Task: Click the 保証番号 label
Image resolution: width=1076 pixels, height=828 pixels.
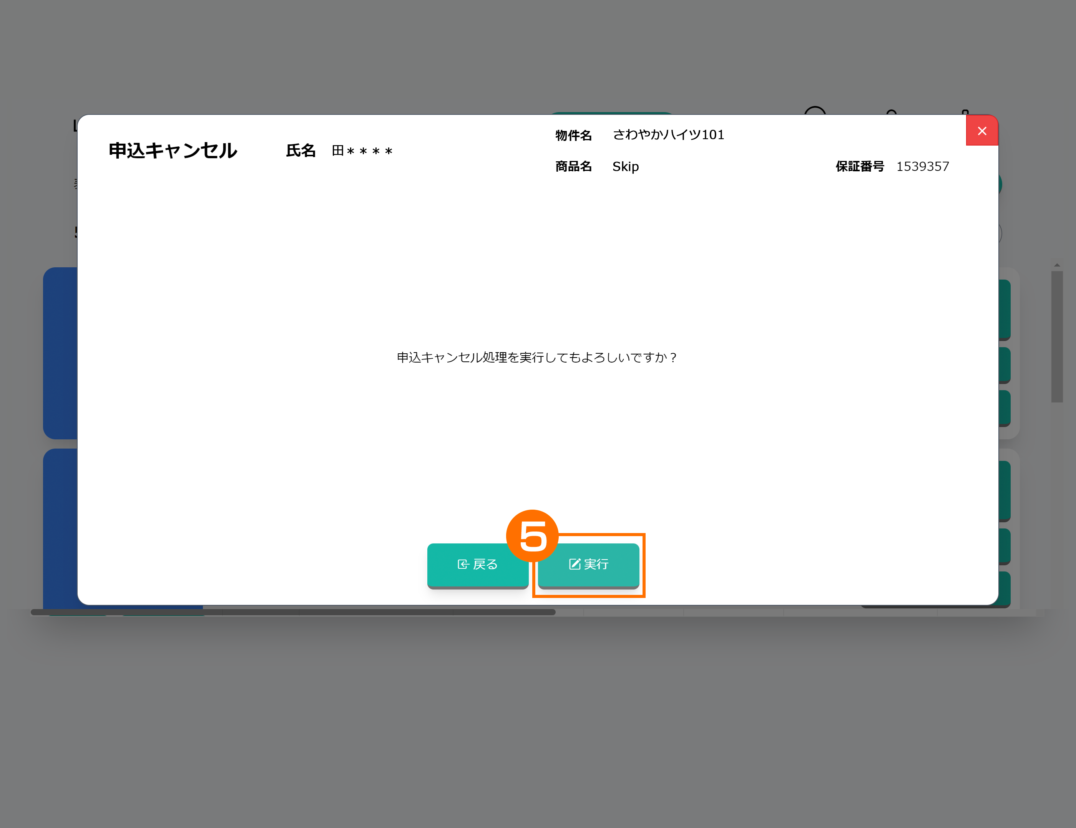Action: 860,167
